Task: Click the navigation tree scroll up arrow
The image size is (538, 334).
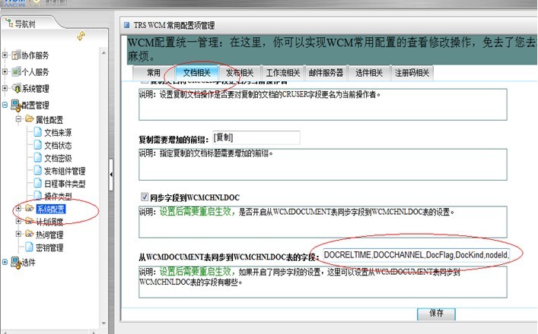Action: point(103,53)
